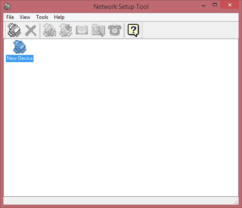This screenshot has width=242, height=208.
Task: Click the Network Setup Tool title bar app icon
Action: click(x=8, y=6)
